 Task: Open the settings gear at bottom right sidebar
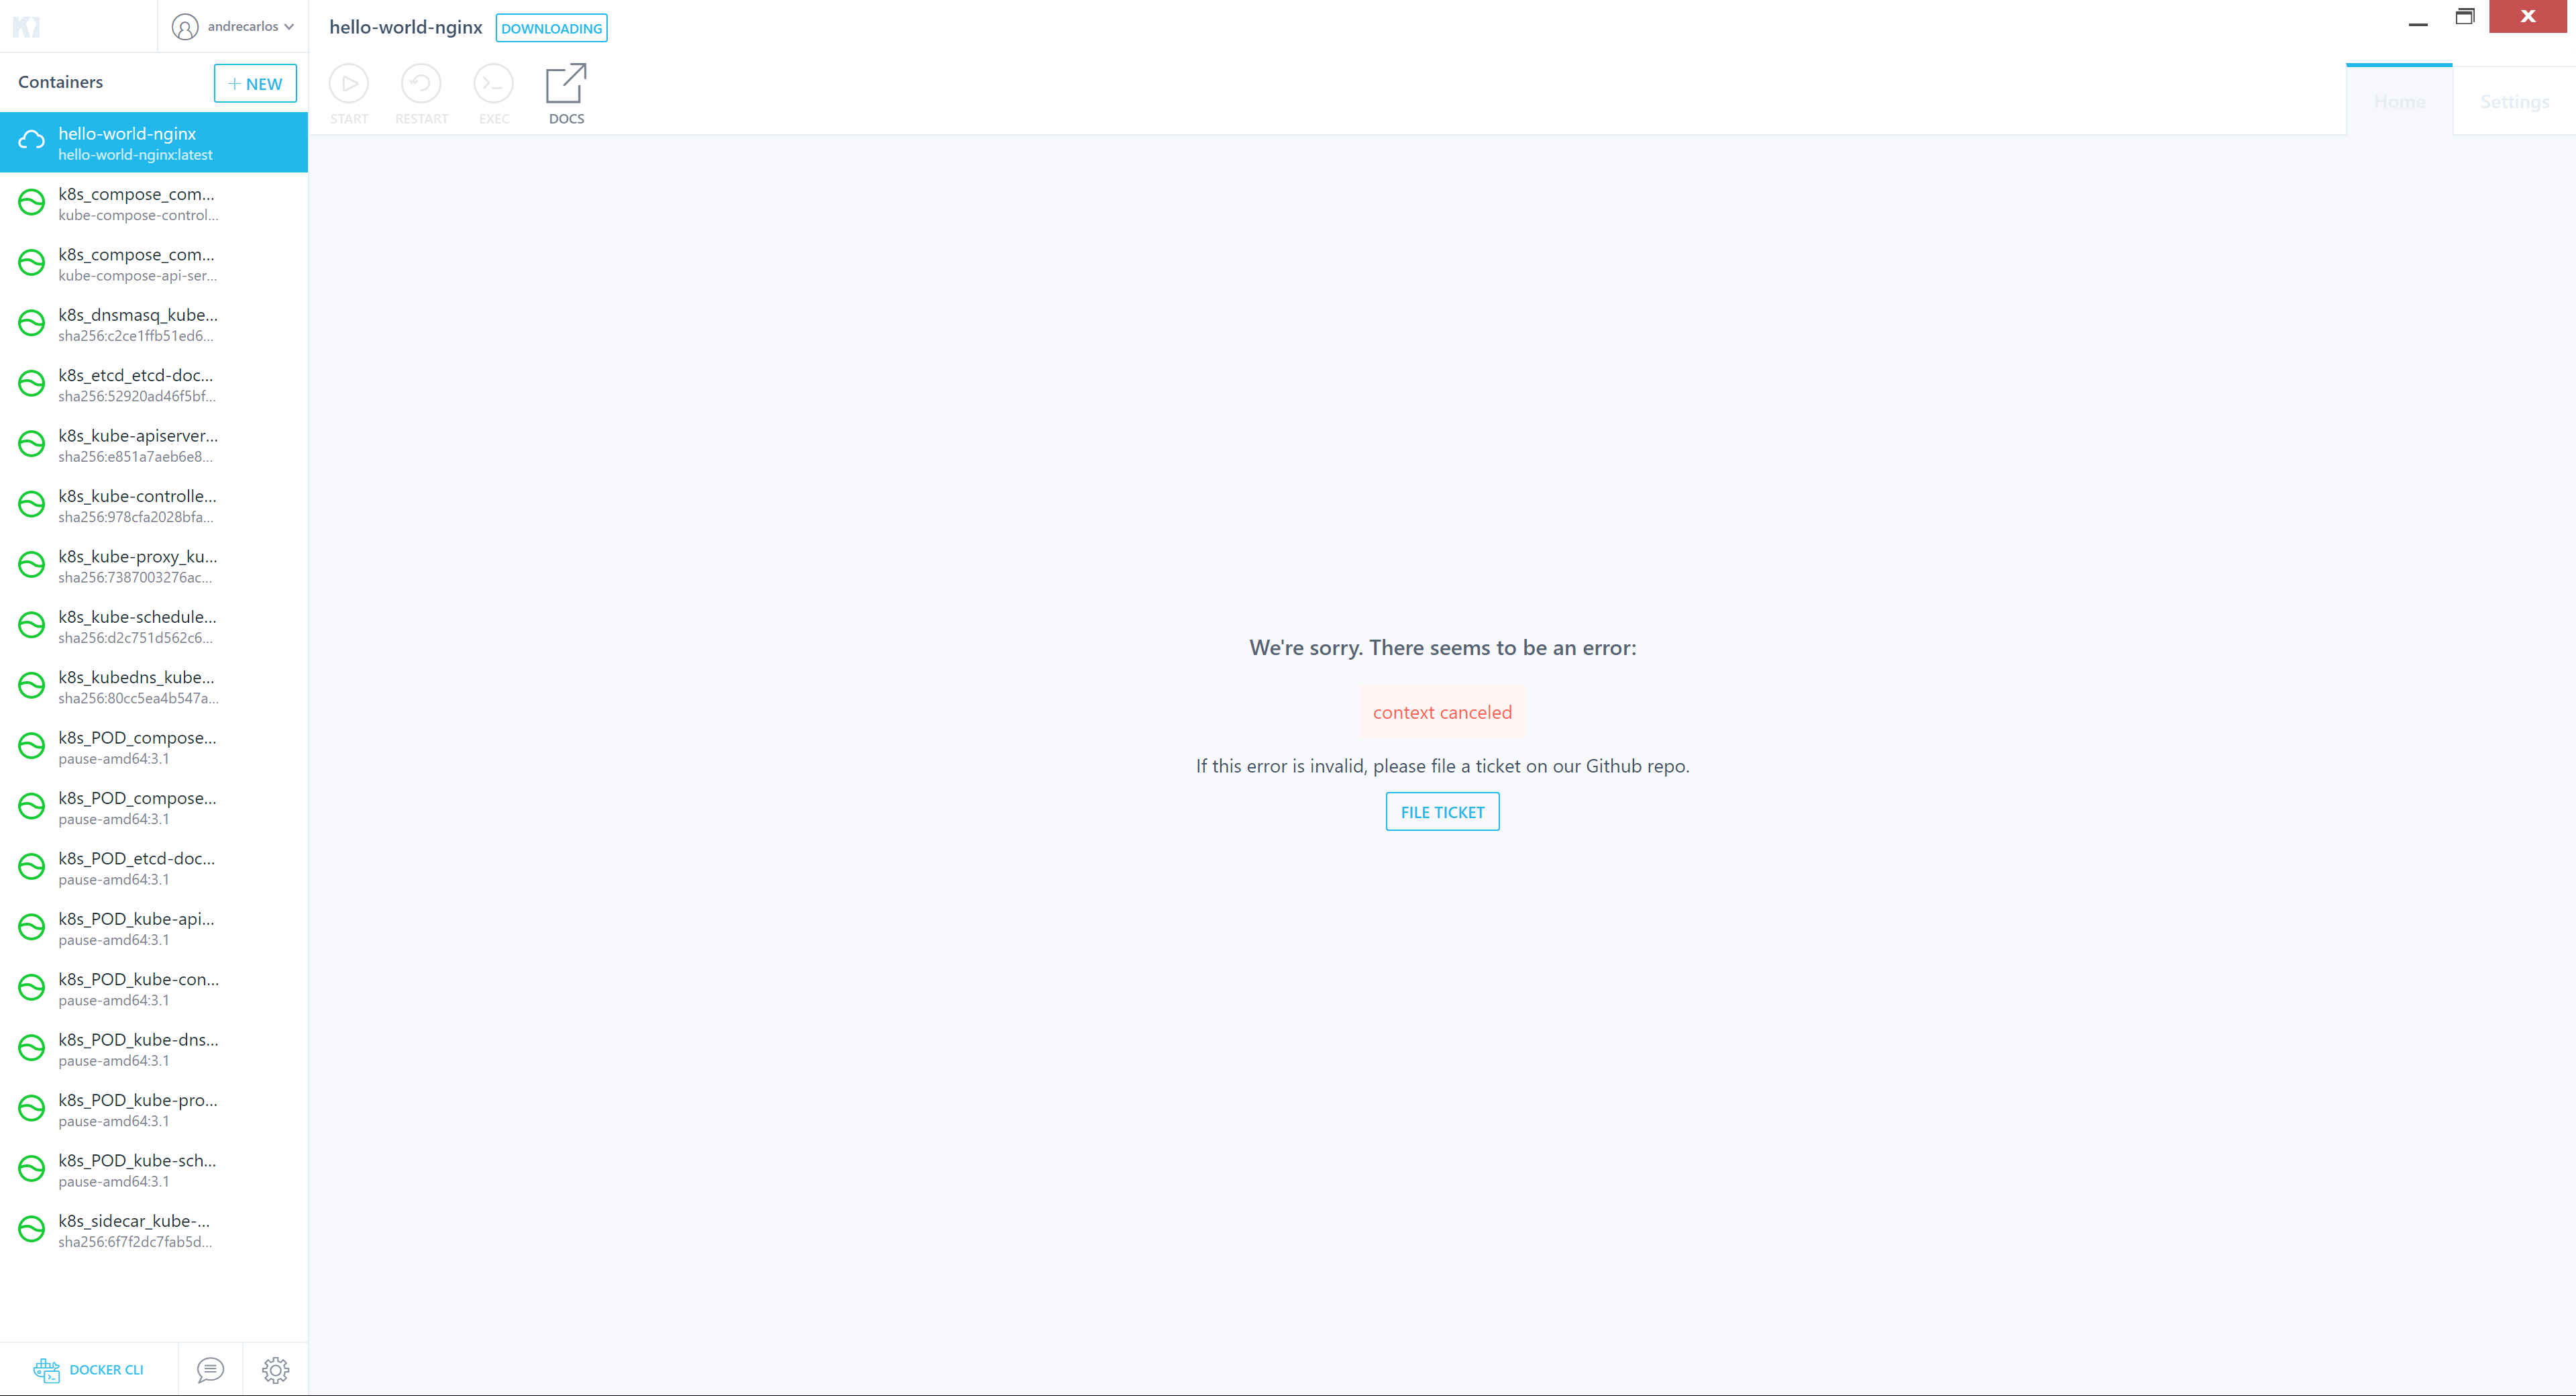[x=276, y=1370]
